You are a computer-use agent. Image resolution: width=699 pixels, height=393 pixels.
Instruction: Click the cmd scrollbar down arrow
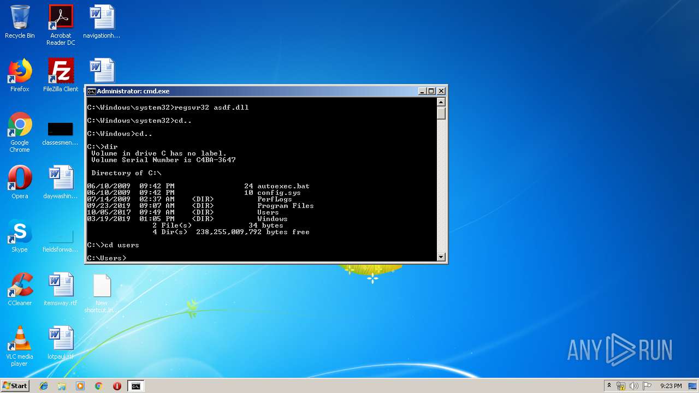(441, 257)
